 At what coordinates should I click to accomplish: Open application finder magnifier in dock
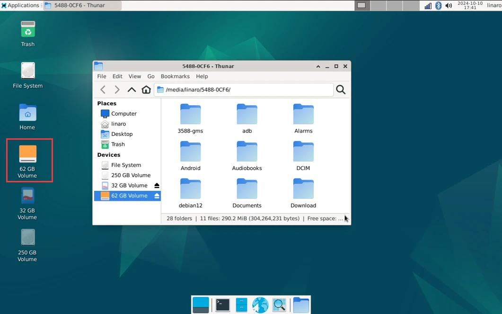click(279, 305)
